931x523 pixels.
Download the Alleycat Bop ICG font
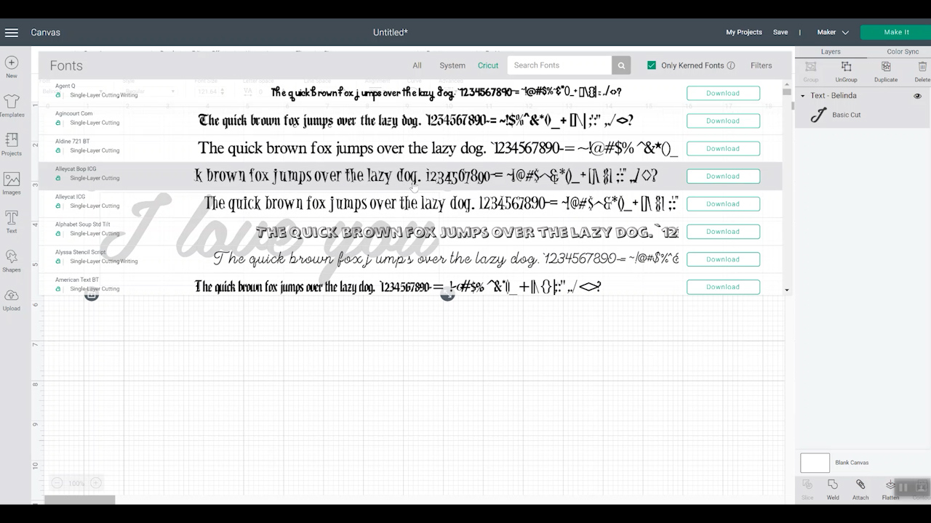[723, 176]
